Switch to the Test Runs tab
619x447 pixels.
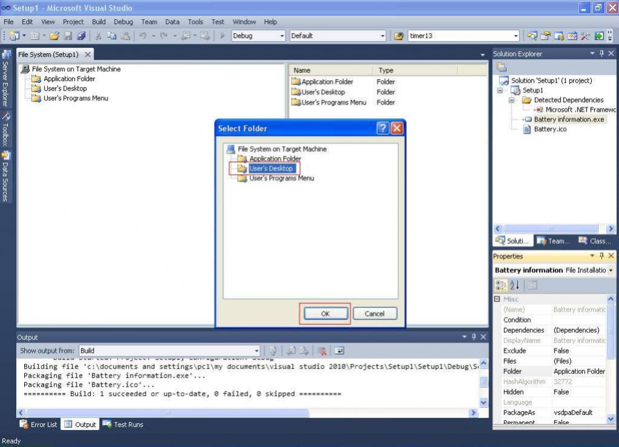(123, 425)
